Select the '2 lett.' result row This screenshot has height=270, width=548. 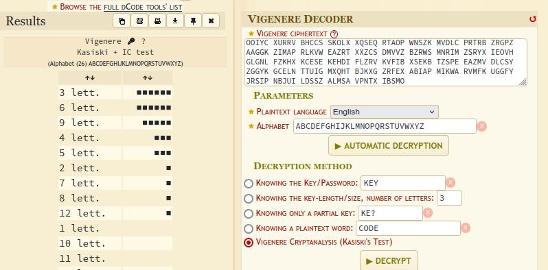[x=115, y=168]
